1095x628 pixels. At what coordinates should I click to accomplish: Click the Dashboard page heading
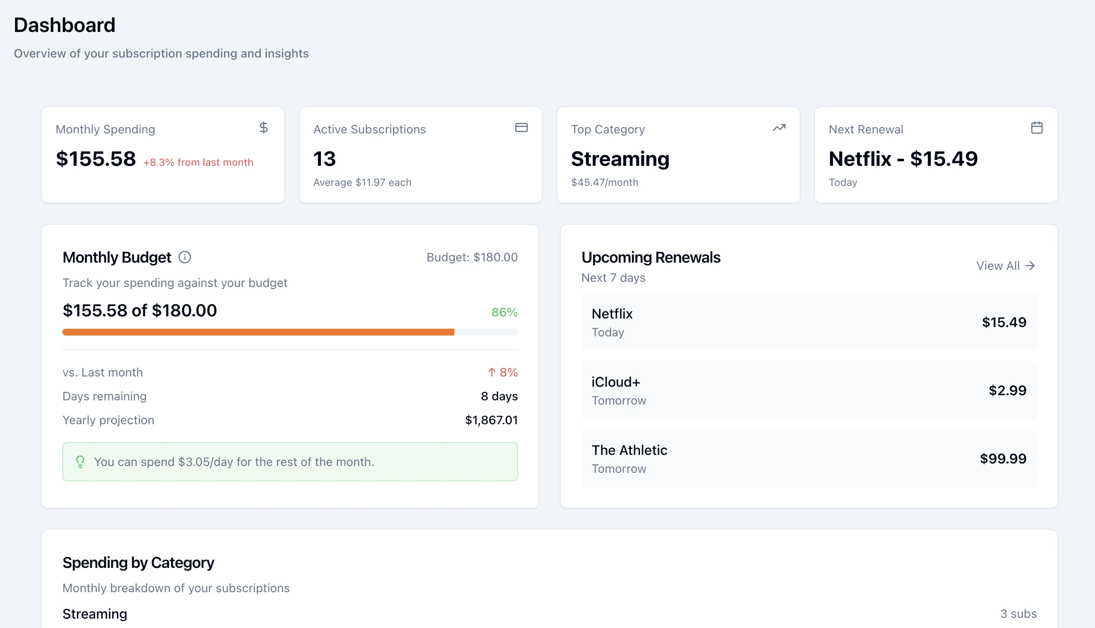(64, 25)
